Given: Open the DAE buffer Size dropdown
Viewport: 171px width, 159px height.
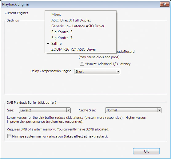Looking at the screenshot, I should pos(45,110).
